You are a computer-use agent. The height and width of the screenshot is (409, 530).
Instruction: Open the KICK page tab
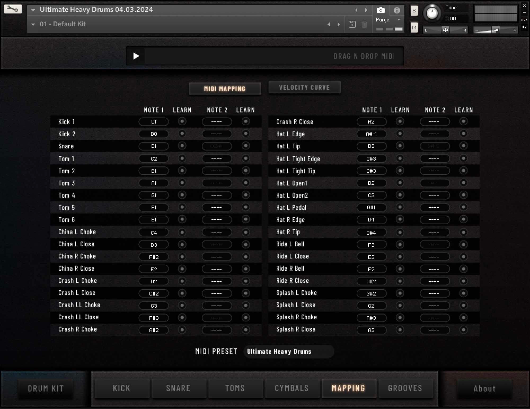click(122, 388)
